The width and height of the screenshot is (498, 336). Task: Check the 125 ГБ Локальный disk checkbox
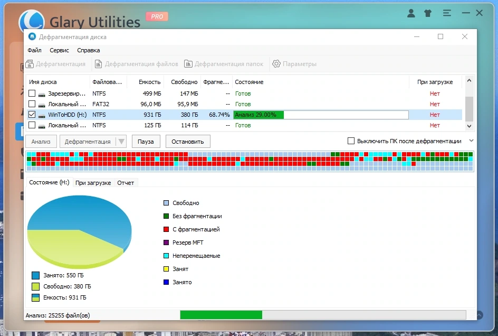32,125
